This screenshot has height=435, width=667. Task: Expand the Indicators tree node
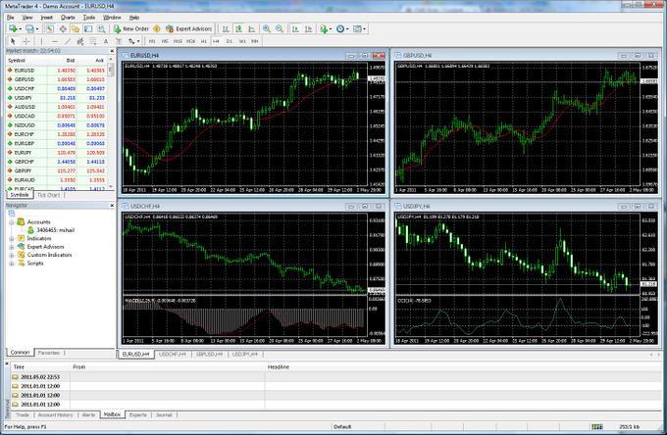[12, 239]
